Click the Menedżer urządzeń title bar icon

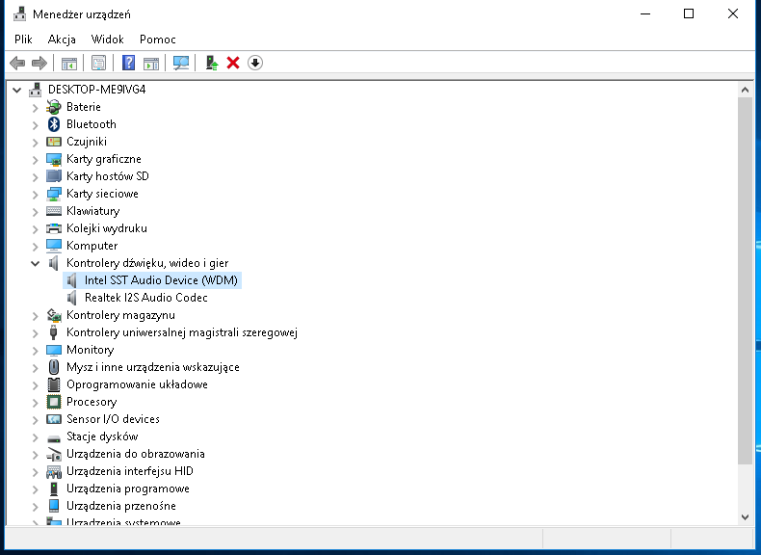[19, 14]
